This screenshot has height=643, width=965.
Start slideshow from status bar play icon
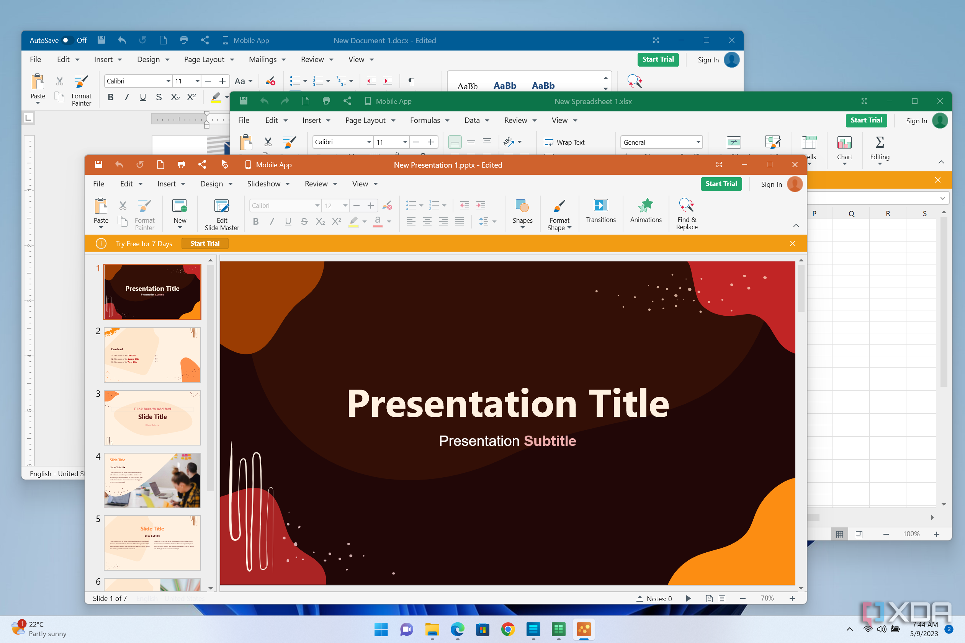[x=689, y=598]
